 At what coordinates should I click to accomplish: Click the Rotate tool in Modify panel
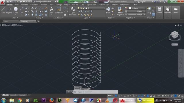coord(37,8)
